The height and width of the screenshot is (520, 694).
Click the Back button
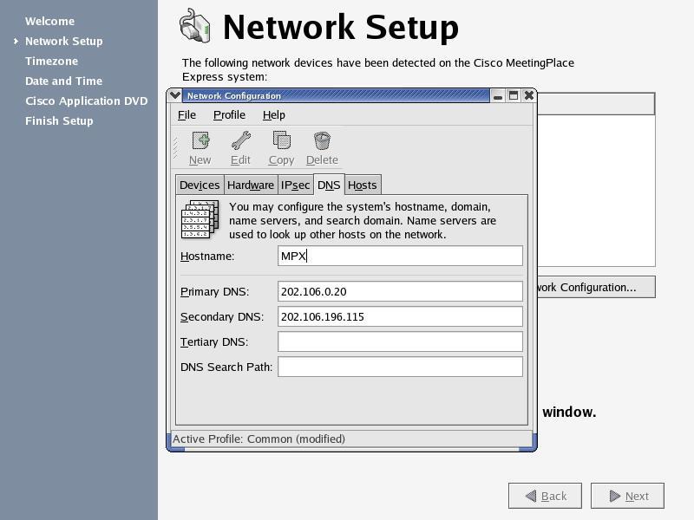tap(545, 496)
